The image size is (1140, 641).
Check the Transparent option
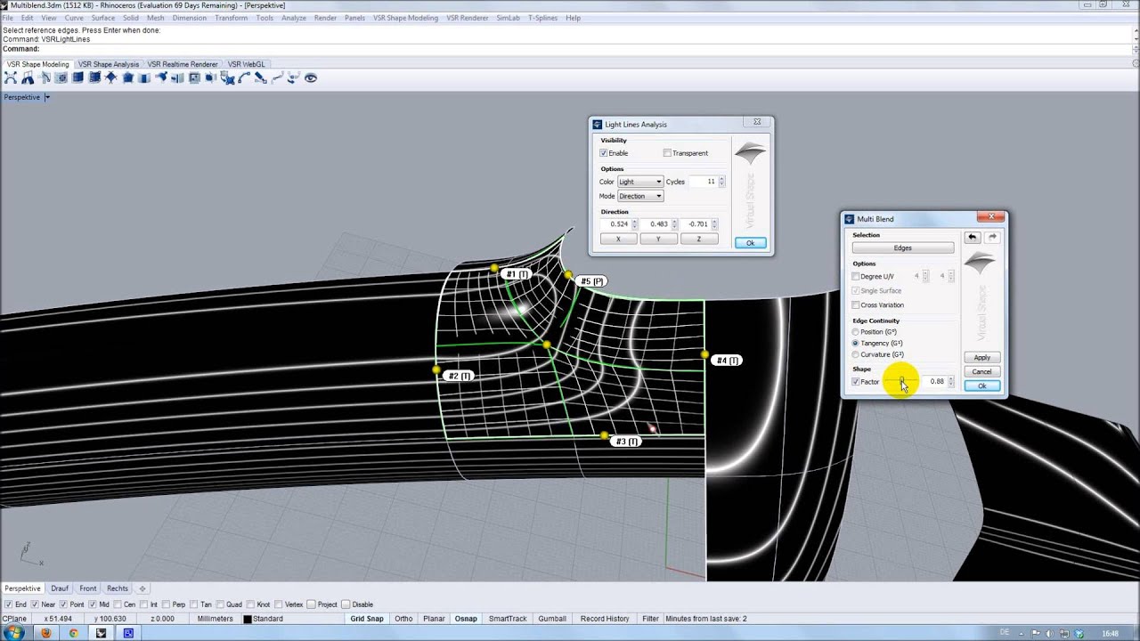pos(667,153)
